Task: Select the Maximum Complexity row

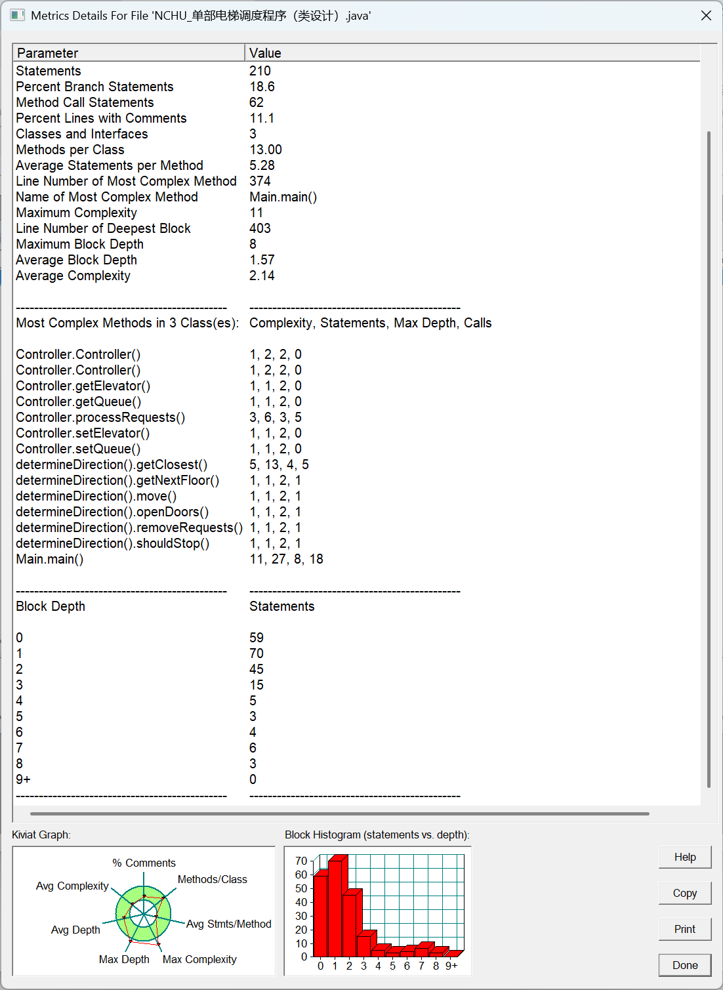Action: pyautogui.click(x=356, y=213)
